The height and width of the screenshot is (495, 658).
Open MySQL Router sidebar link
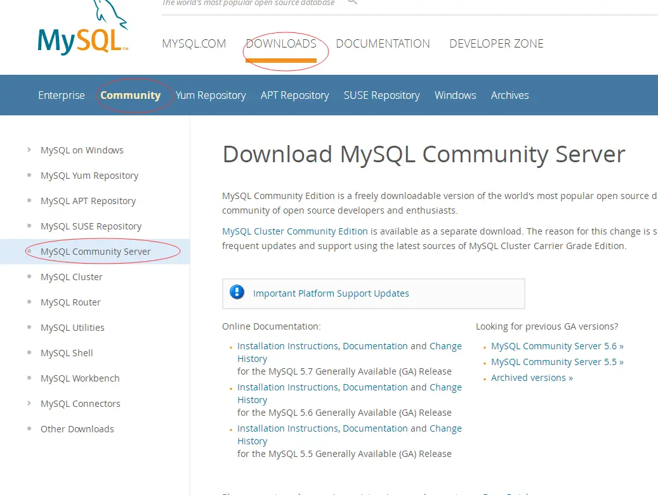(x=70, y=302)
